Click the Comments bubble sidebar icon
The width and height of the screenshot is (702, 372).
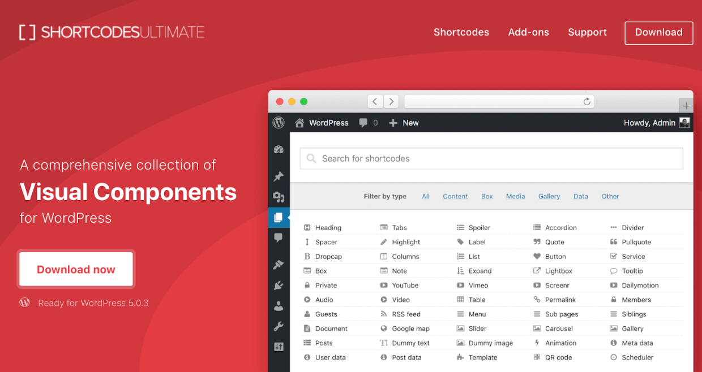(x=279, y=238)
